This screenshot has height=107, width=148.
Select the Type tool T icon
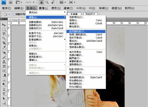pos(4,94)
